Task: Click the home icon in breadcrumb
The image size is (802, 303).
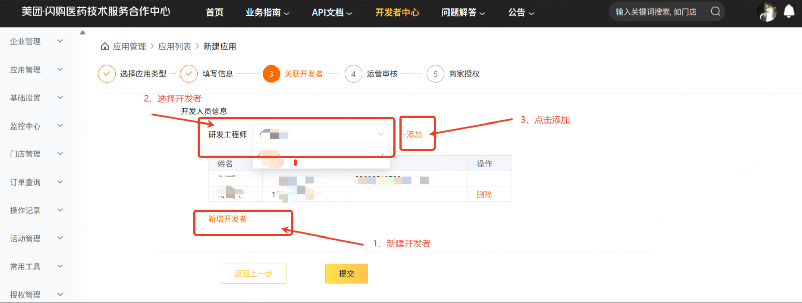Action: [105, 46]
